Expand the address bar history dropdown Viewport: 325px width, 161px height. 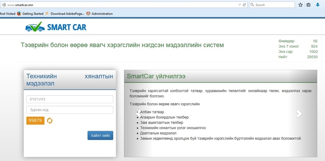[239, 5]
